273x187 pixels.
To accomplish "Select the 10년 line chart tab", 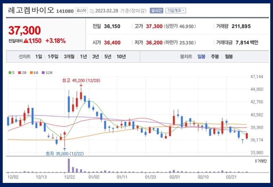I will click(121, 56).
